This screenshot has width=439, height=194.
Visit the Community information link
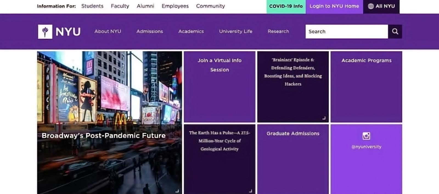tap(210, 6)
